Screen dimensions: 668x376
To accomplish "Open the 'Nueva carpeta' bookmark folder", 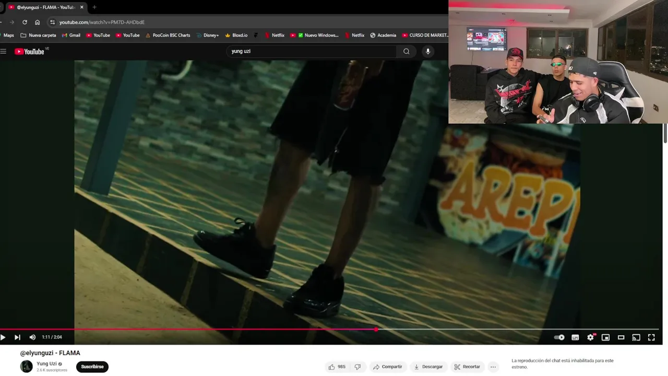I will (x=38, y=36).
